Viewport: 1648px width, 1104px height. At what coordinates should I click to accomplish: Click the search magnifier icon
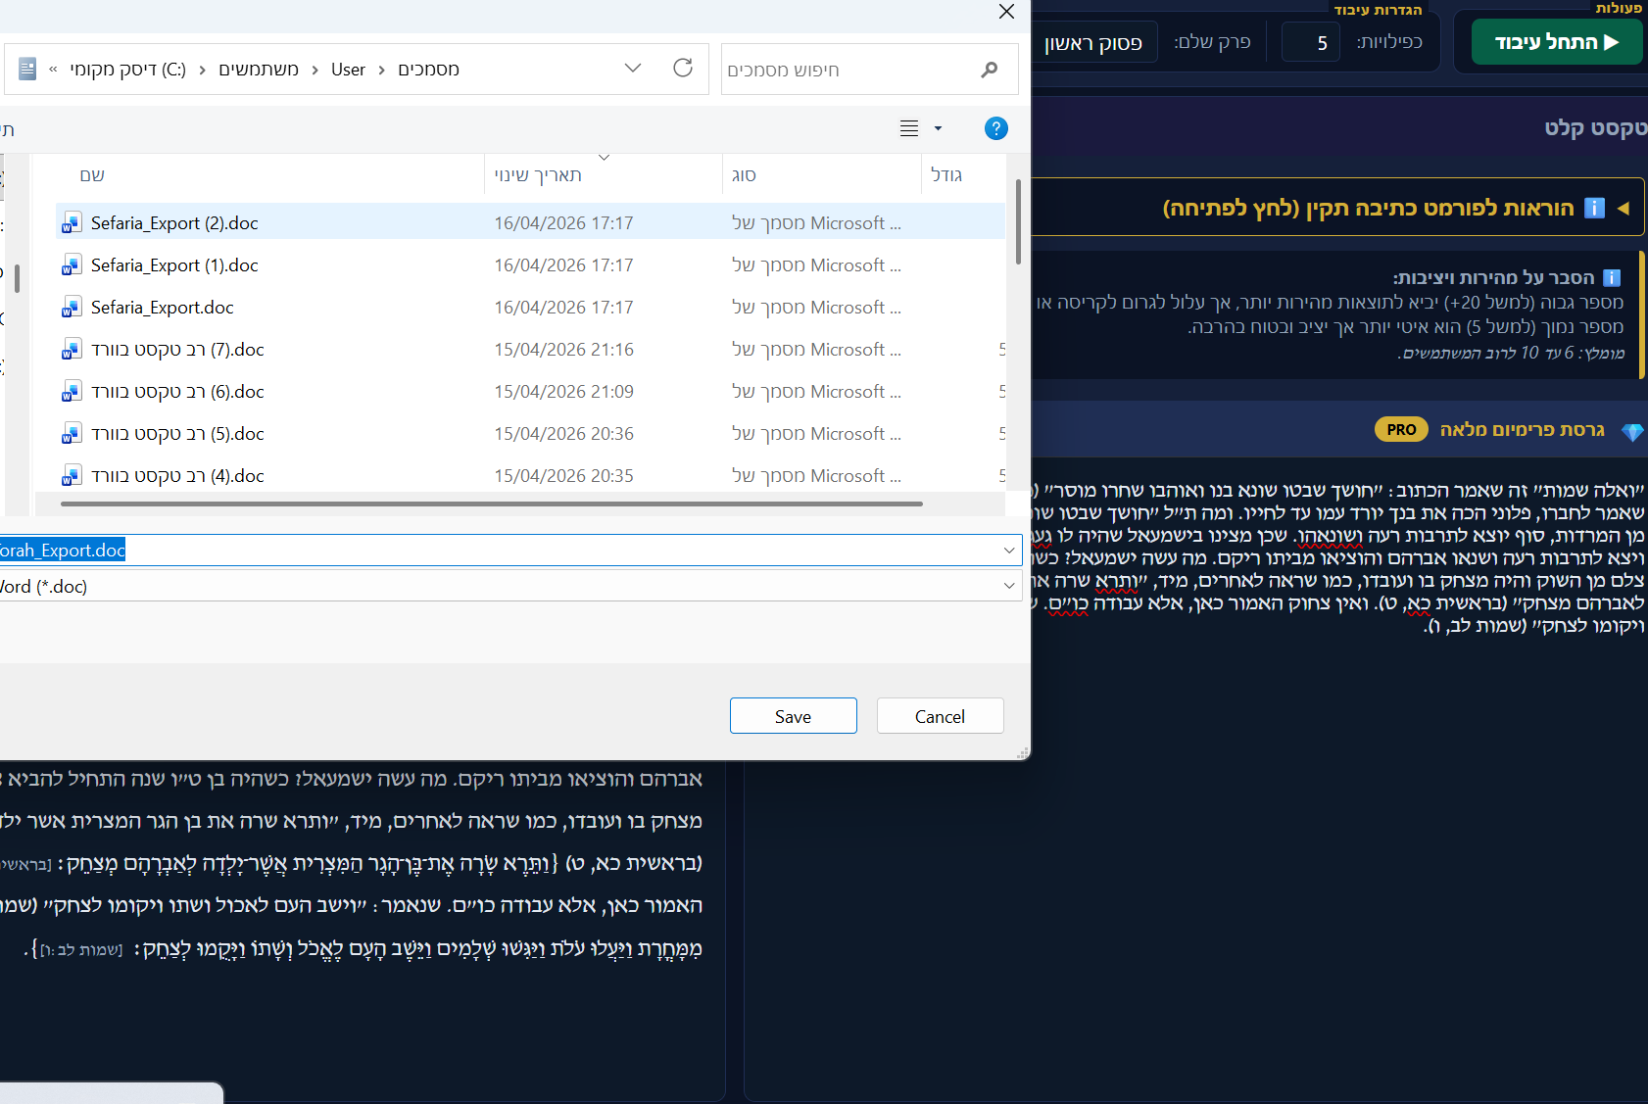pos(989,70)
